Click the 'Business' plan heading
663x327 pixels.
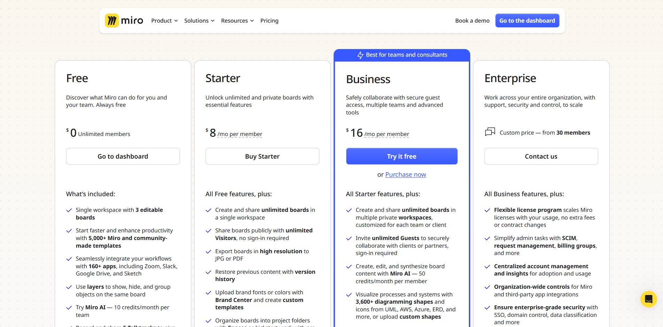coord(368,79)
